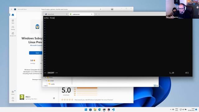Open the Microsoft Corporation publisher link

[x=36, y=45]
